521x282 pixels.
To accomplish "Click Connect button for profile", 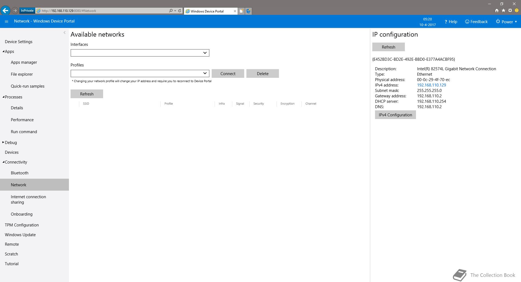I will tap(228, 73).
